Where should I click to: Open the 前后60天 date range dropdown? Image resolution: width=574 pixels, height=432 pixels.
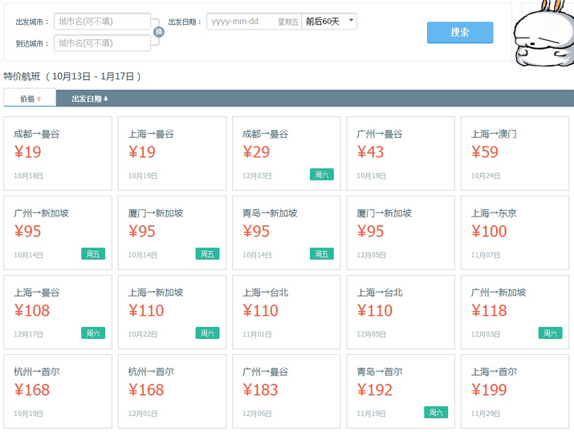tap(329, 22)
